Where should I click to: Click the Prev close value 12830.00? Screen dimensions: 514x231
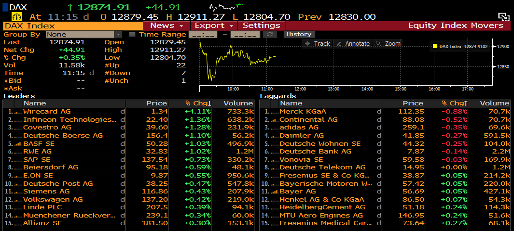pos(352,17)
